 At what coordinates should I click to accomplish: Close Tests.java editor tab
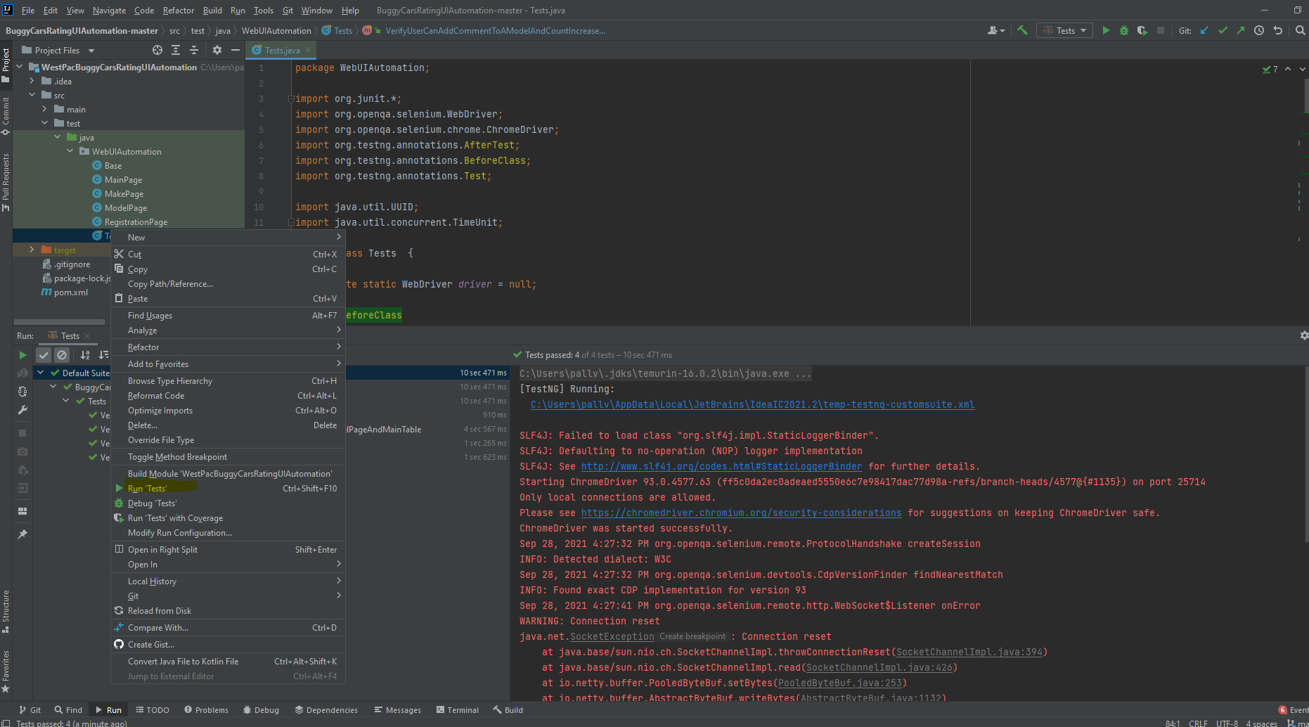[308, 50]
